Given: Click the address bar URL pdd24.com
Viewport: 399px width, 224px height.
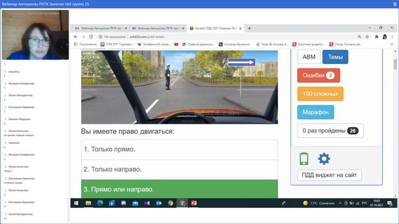Looking at the screenshot, I should click(x=147, y=37).
